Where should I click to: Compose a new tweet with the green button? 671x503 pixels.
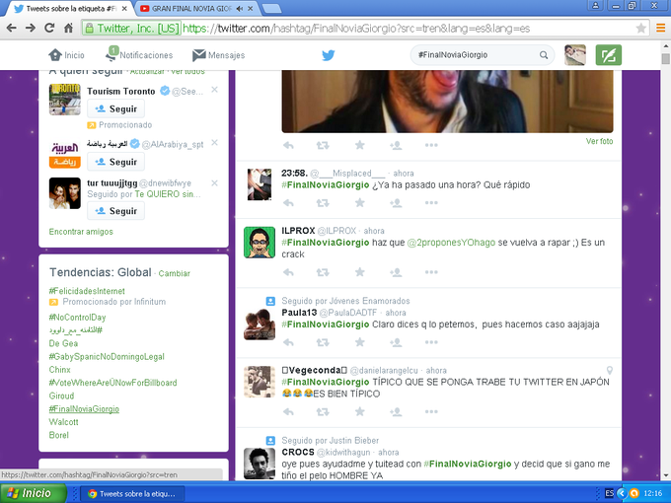[x=608, y=55]
